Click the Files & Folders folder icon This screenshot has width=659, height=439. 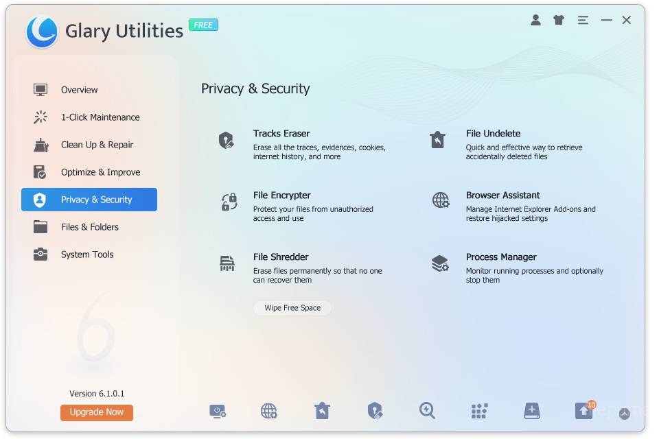(x=41, y=227)
